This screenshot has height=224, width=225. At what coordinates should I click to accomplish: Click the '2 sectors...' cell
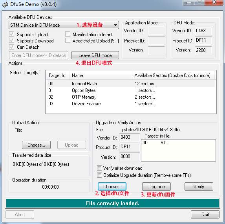coord(145,97)
